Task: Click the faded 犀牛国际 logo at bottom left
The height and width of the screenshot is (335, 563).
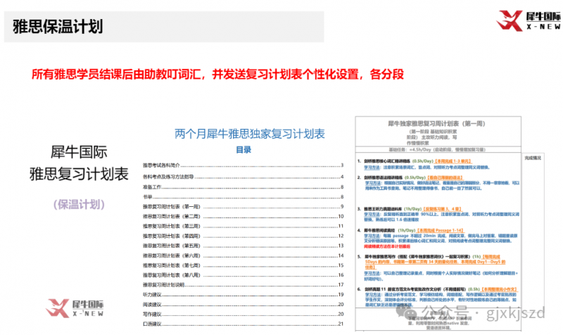Action: click(x=75, y=308)
